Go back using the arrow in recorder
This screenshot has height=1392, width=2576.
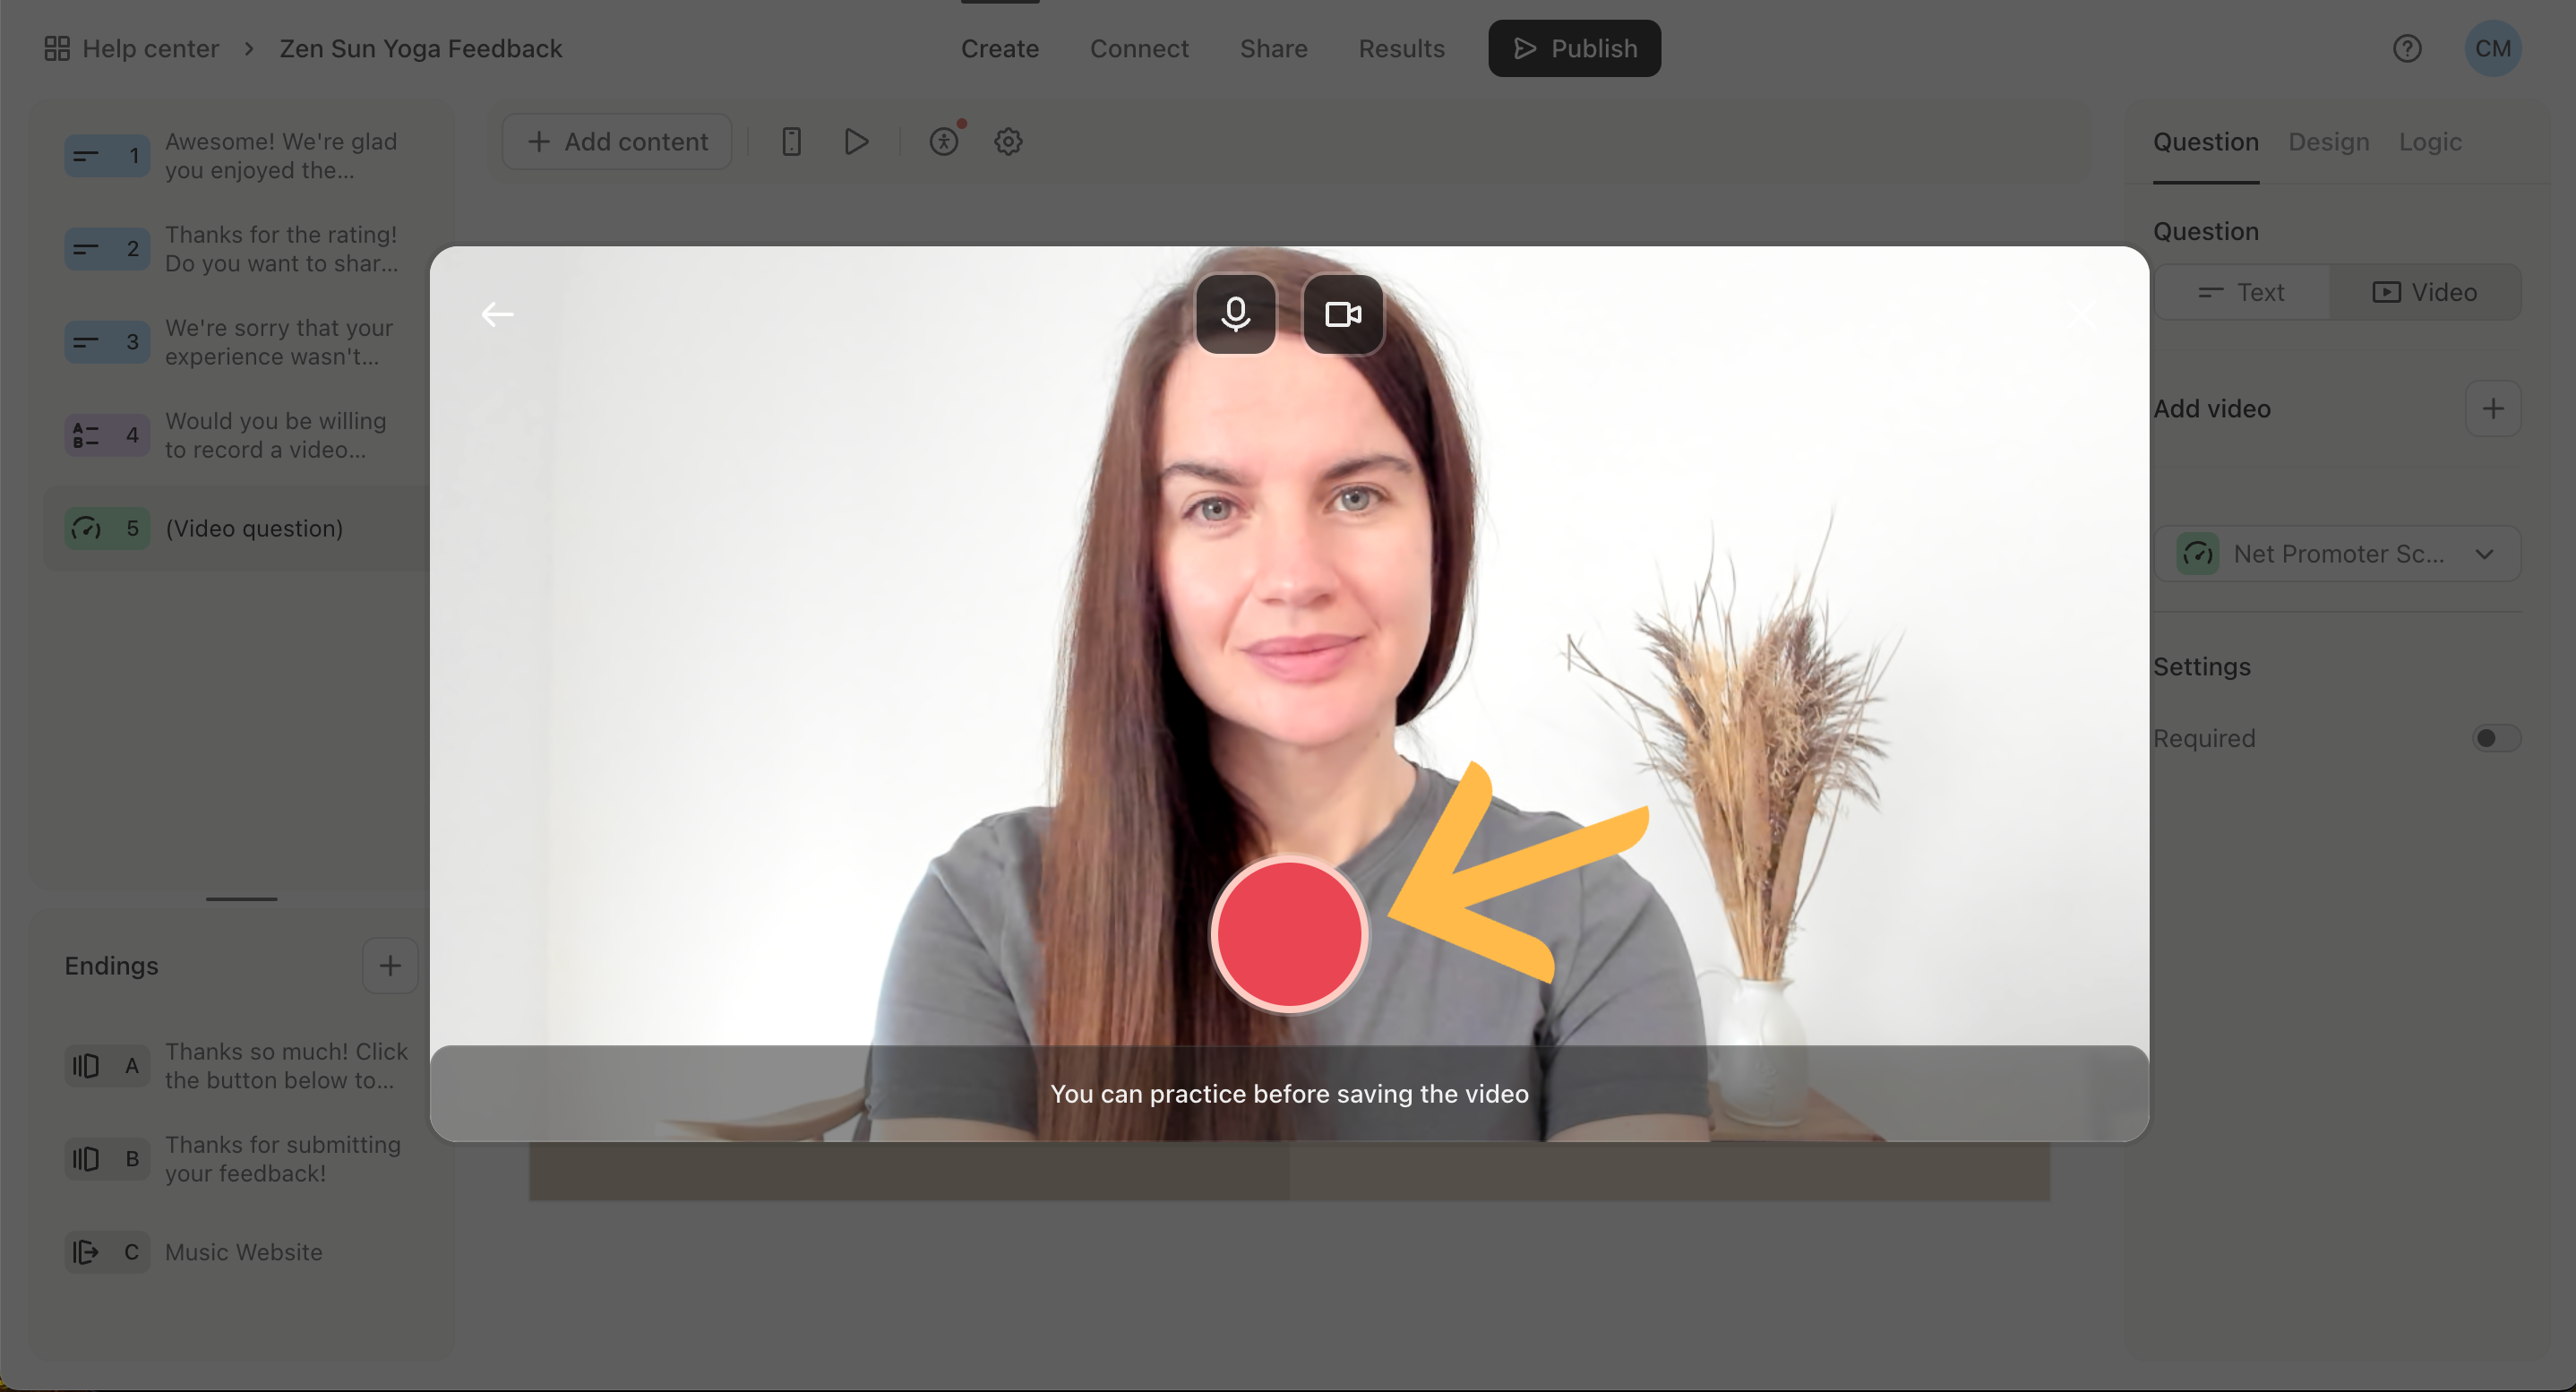tap(497, 314)
